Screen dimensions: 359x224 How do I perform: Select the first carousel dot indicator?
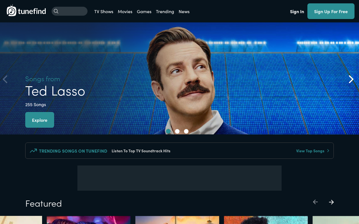[168, 131]
